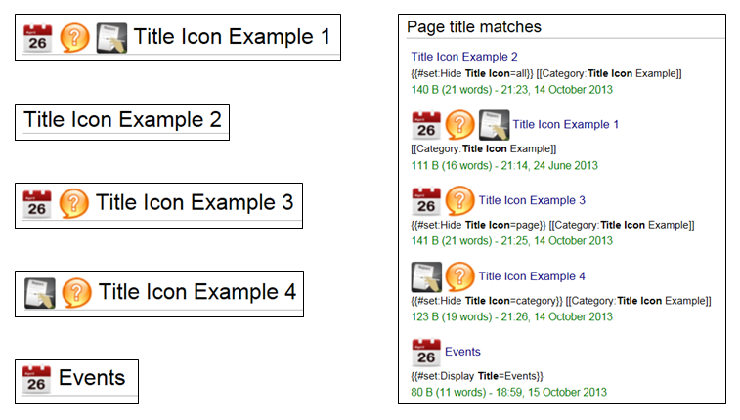Open Title Icon Example 1 search result link
740x420 pixels.
(x=565, y=125)
